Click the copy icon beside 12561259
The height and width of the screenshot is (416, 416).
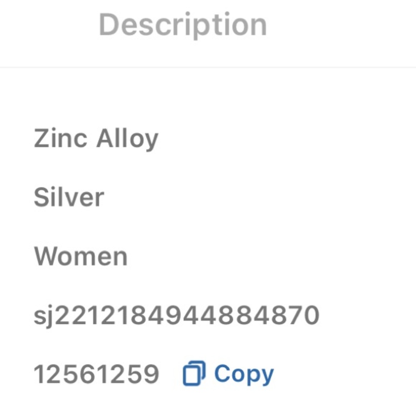pos(194,373)
